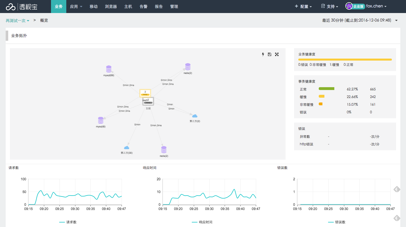Expand the 配置 dropdown menu
The height and width of the screenshot is (227, 406).
tap(303, 7)
